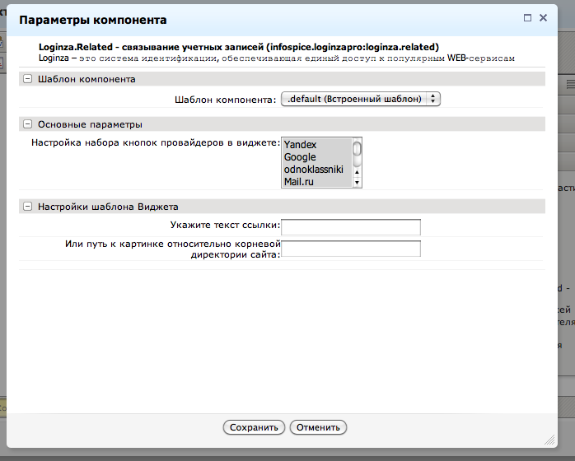The width and height of the screenshot is (575, 461).
Task: Click the Укажите текст ссылки label
Action: pyautogui.click(x=225, y=225)
